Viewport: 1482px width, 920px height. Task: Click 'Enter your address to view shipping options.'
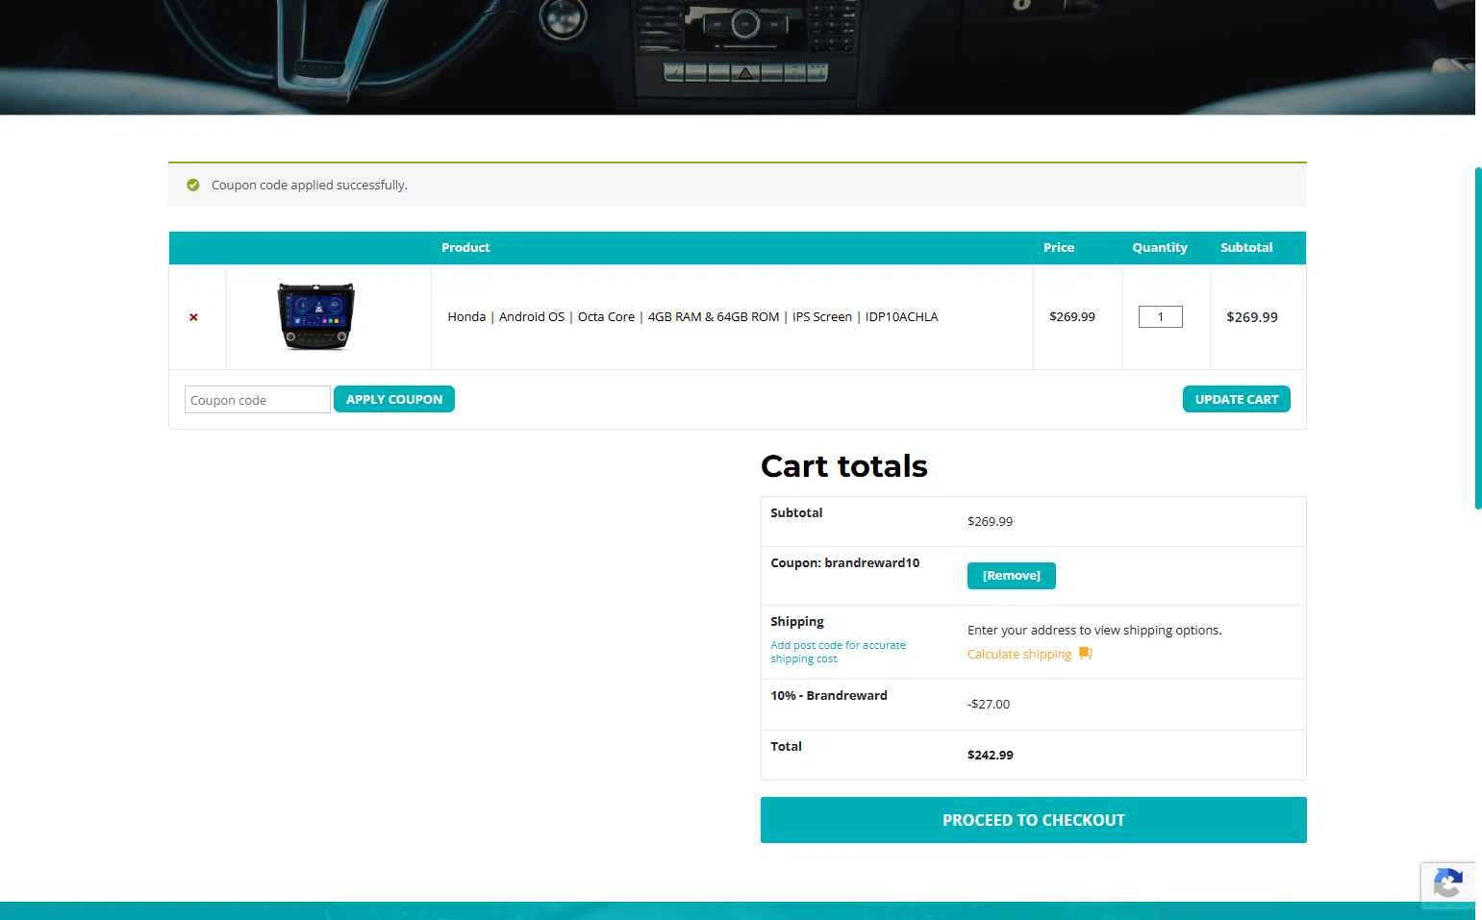point(1094,630)
